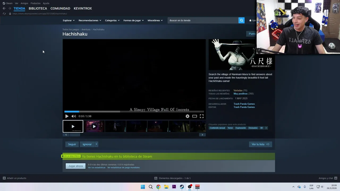
Task: Move media strip right with arrow
Action: coord(202,135)
